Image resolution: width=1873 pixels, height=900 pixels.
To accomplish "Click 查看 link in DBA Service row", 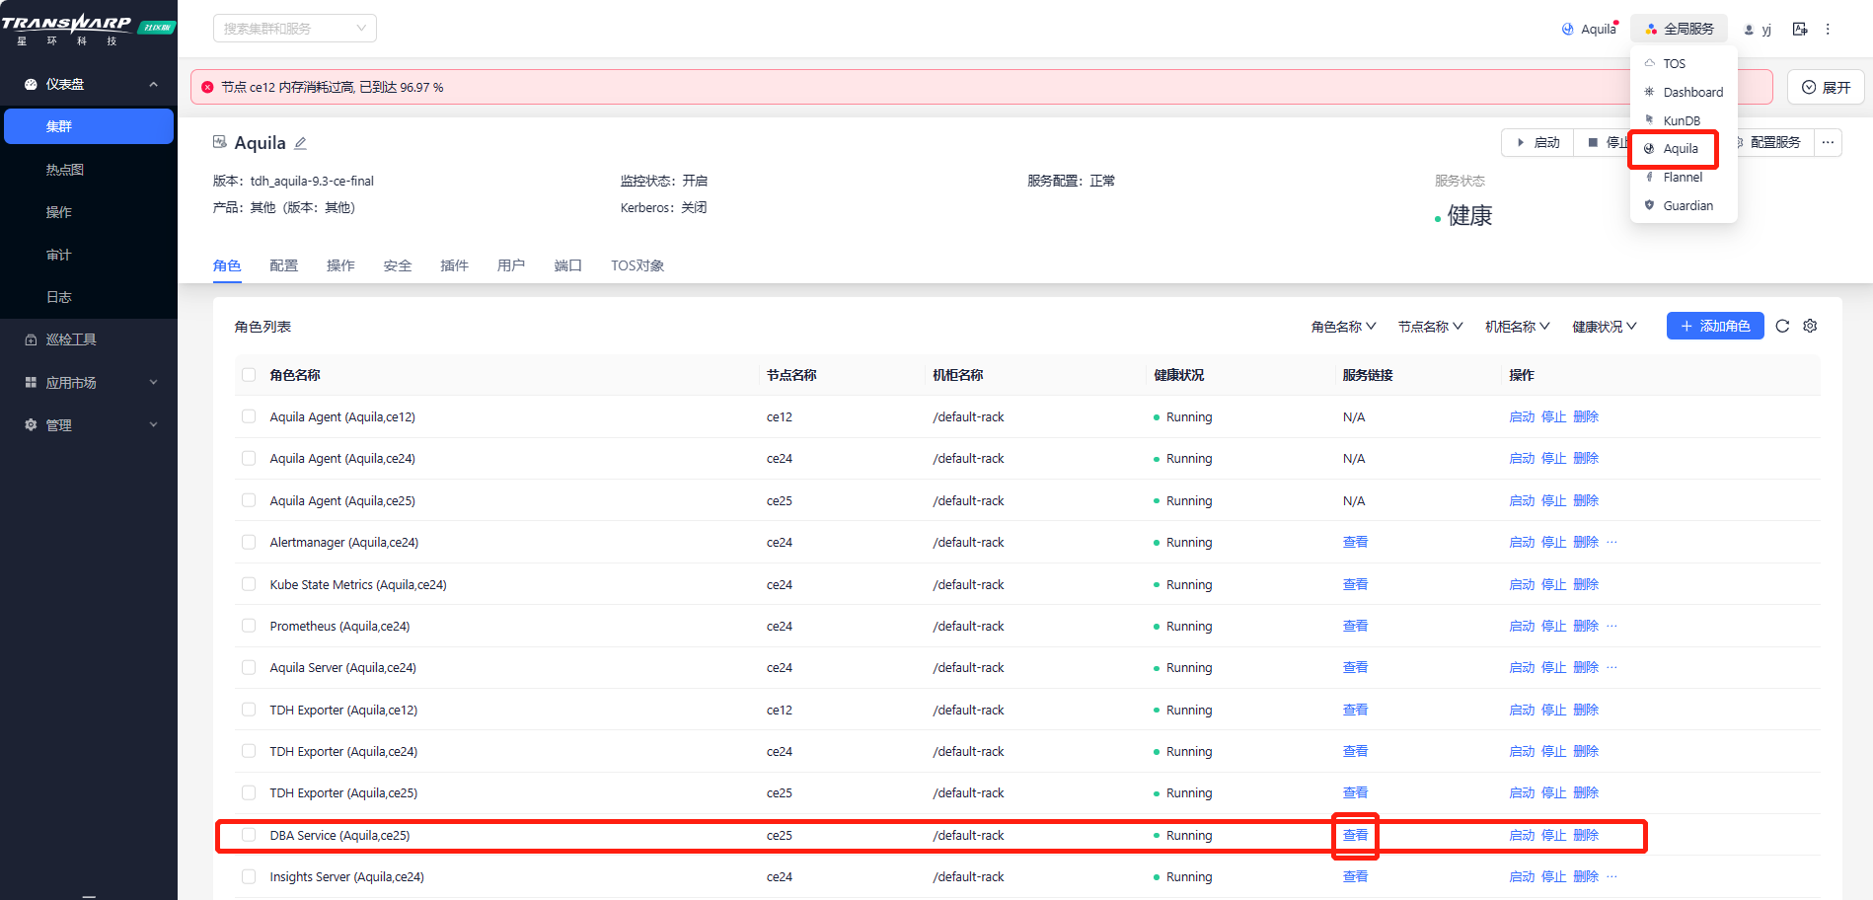I will pos(1355,835).
